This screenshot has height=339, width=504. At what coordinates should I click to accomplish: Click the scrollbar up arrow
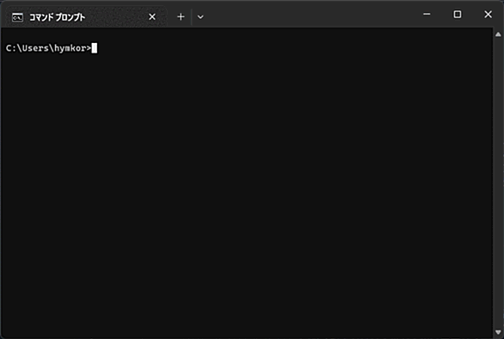[x=498, y=34]
